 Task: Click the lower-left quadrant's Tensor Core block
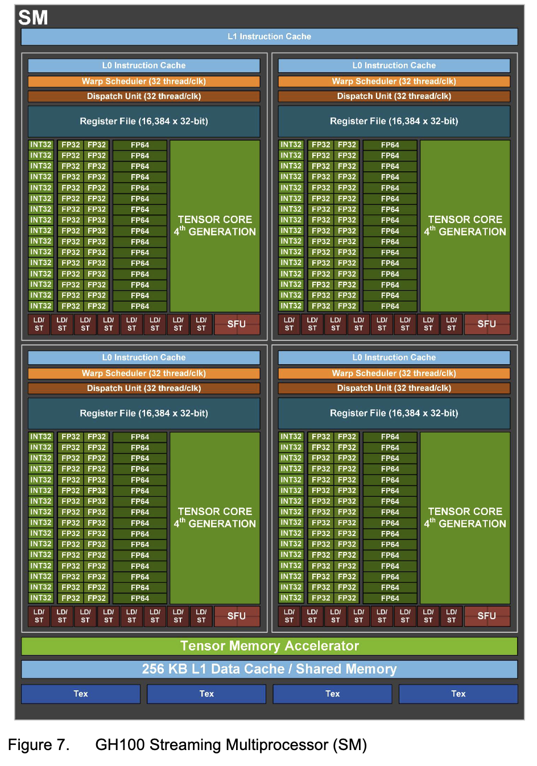point(214,518)
